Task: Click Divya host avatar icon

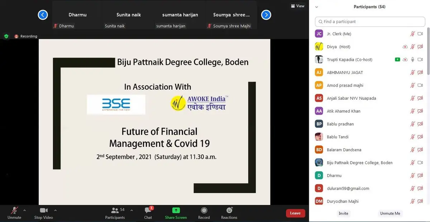Action: (x=319, y=47)
